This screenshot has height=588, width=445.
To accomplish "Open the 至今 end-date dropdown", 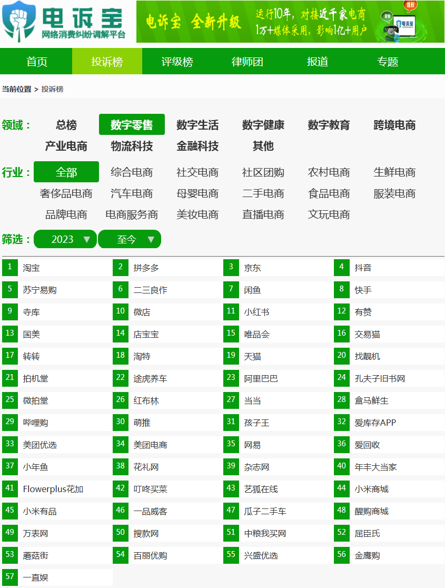I will click(x=130, y=239).
